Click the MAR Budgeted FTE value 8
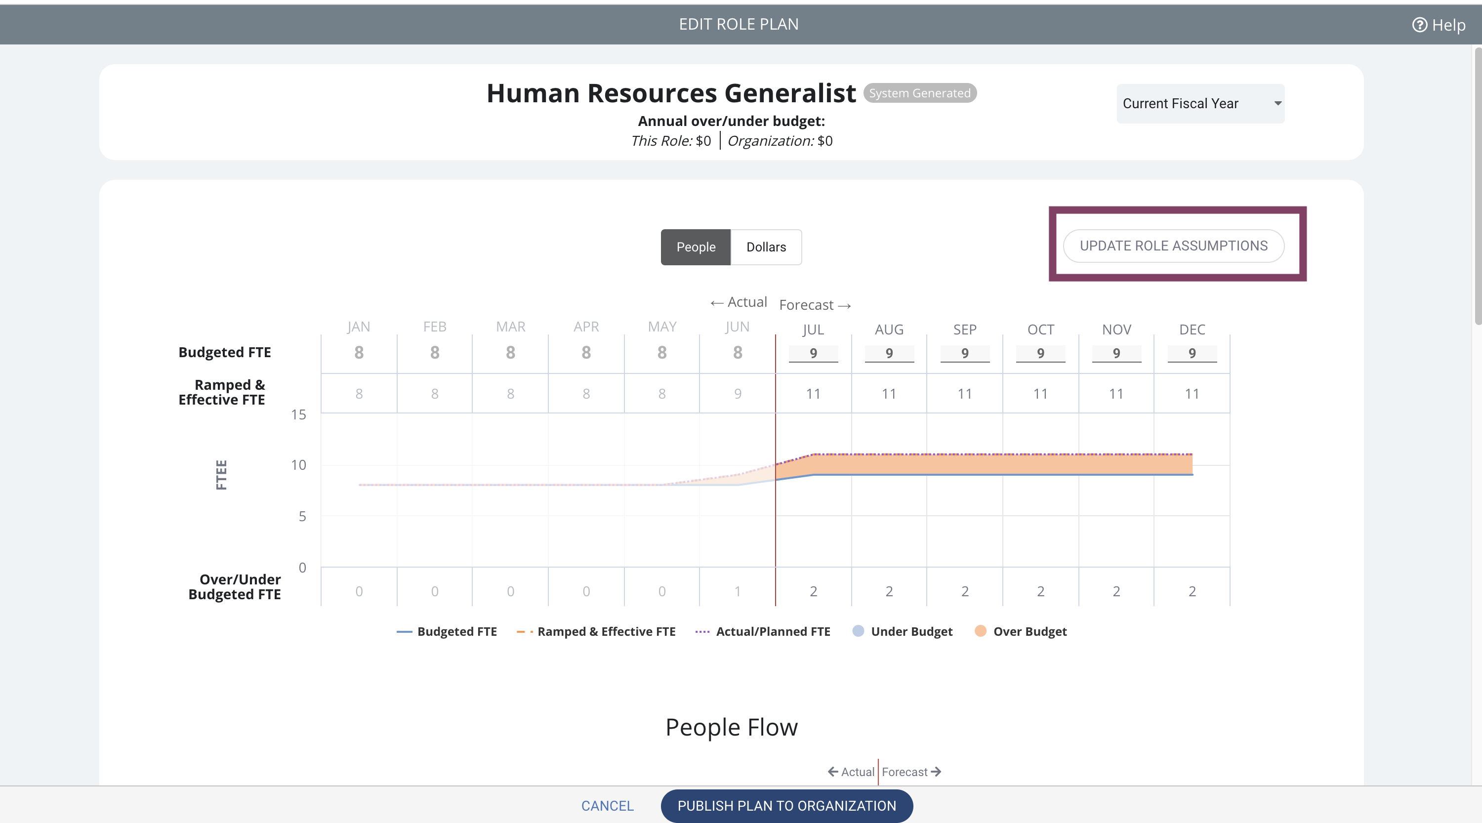1482x823 pixels. [510, 353]
